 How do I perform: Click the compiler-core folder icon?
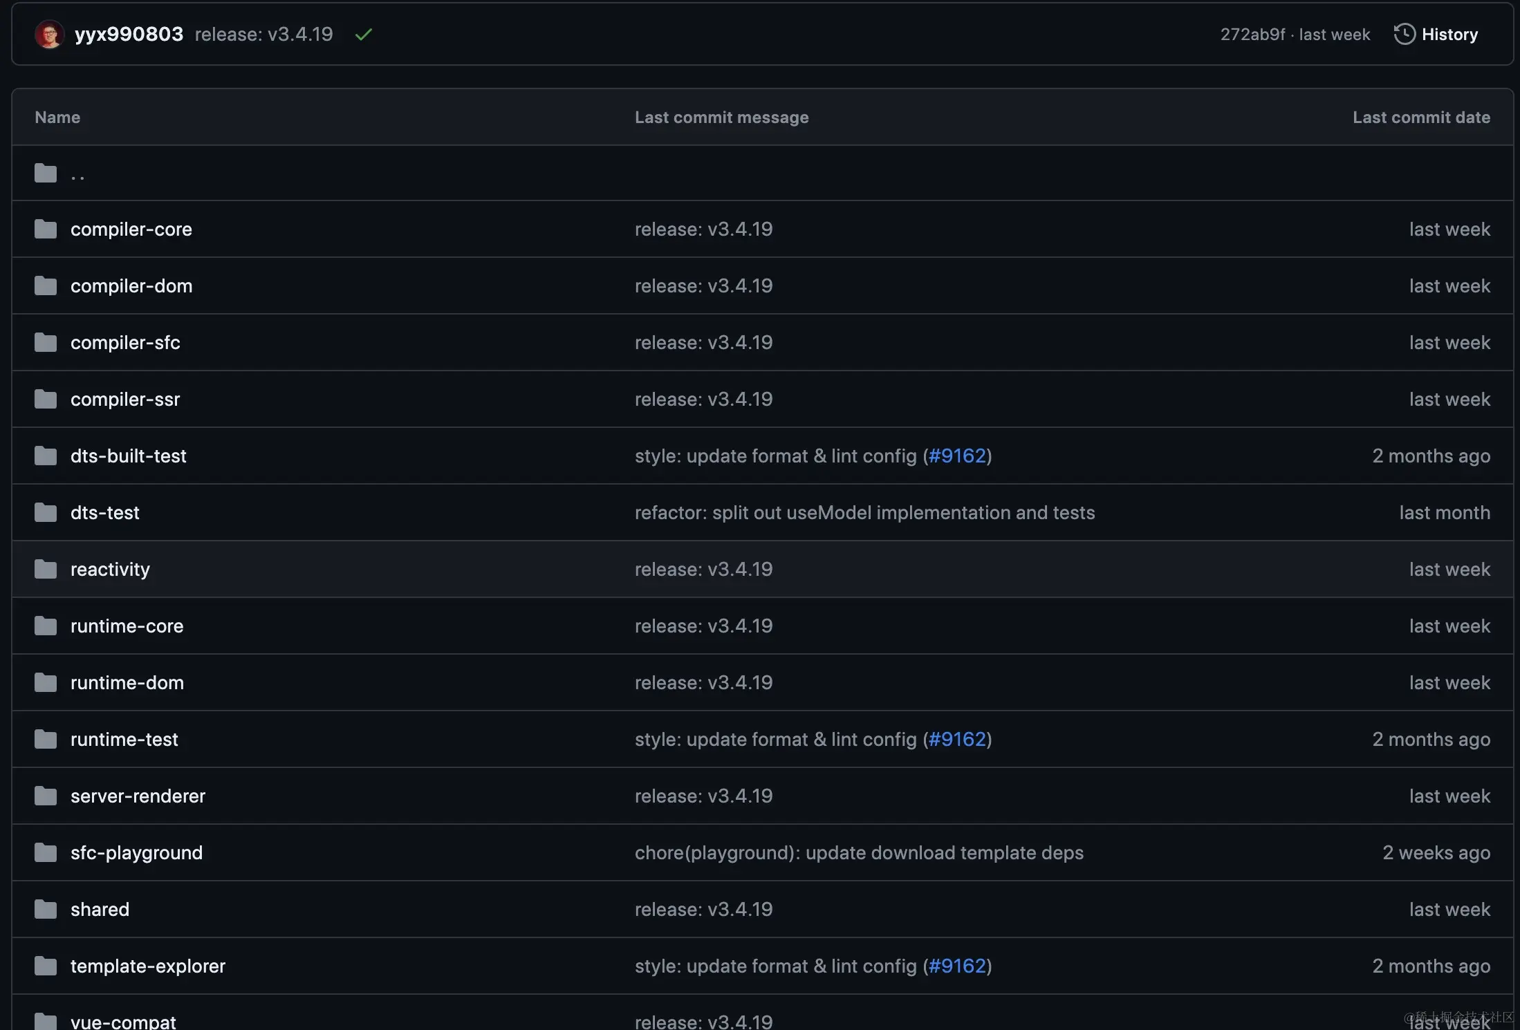tap(46, 229)
